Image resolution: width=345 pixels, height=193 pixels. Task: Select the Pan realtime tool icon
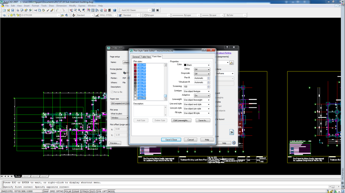pyautogui.click(x=71, y=10)
